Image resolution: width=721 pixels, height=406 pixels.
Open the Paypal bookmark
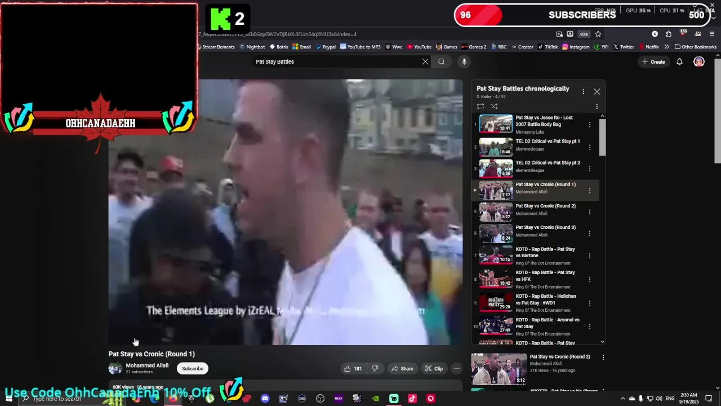[326, 47]
